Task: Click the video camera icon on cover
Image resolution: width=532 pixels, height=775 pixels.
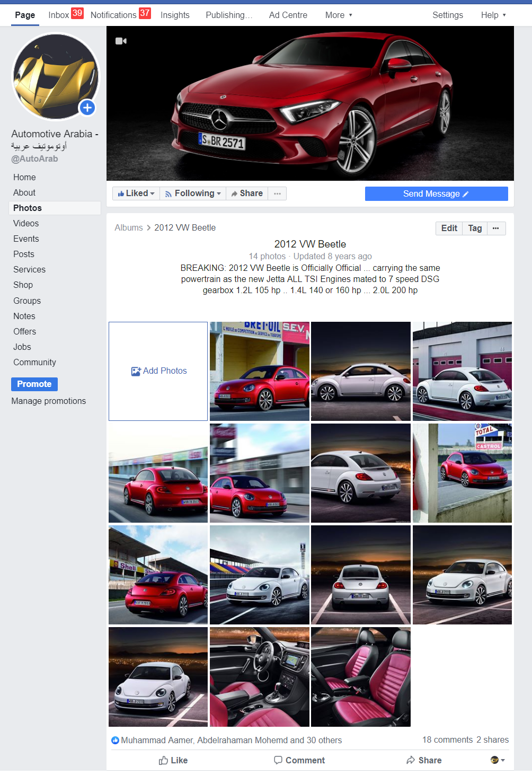Action: tap(121, 41)
